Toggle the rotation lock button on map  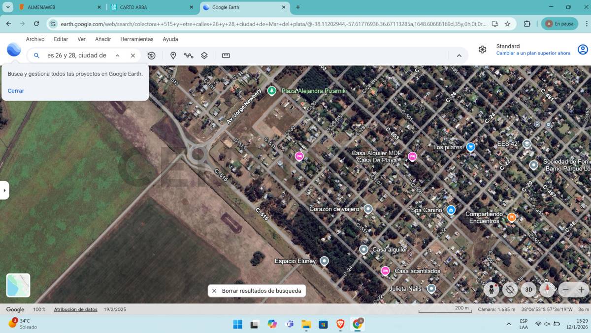tap(510, 290)
